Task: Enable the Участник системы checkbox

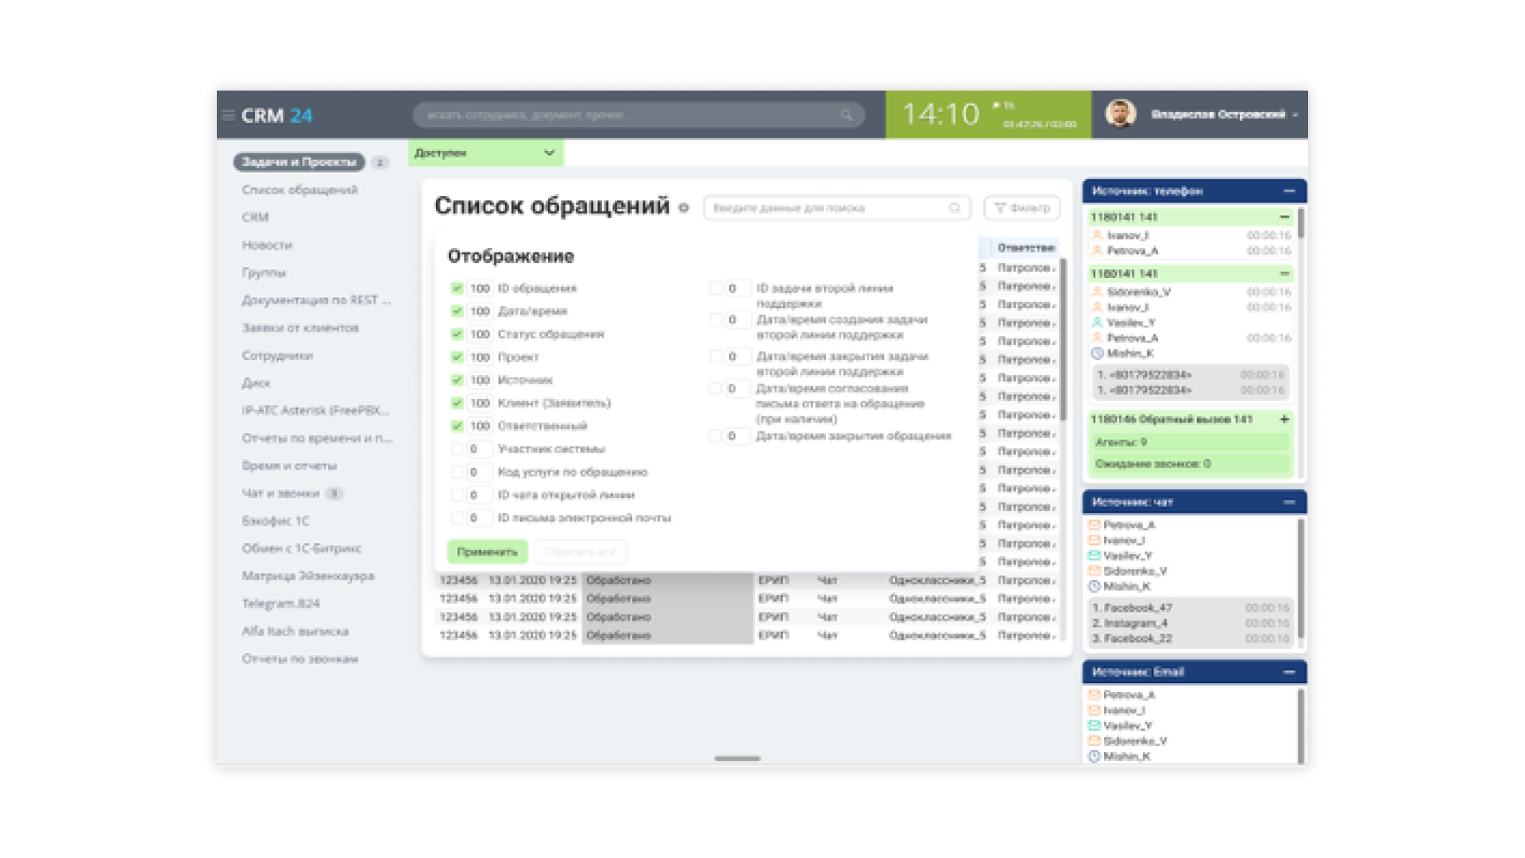Action: point(457,449)
